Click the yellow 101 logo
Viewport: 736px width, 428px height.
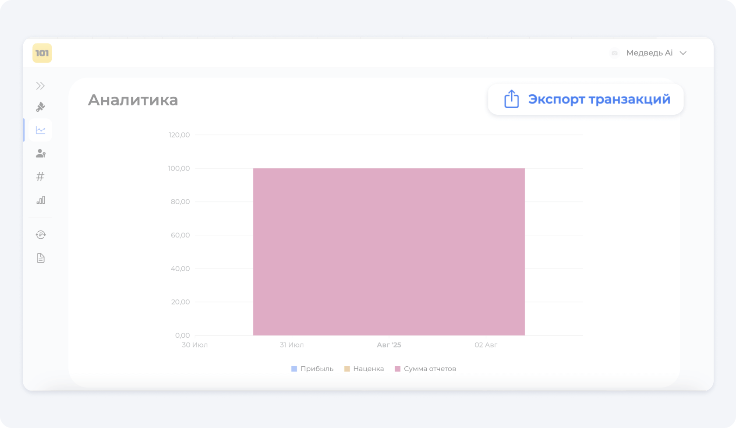tap(42, 53)
